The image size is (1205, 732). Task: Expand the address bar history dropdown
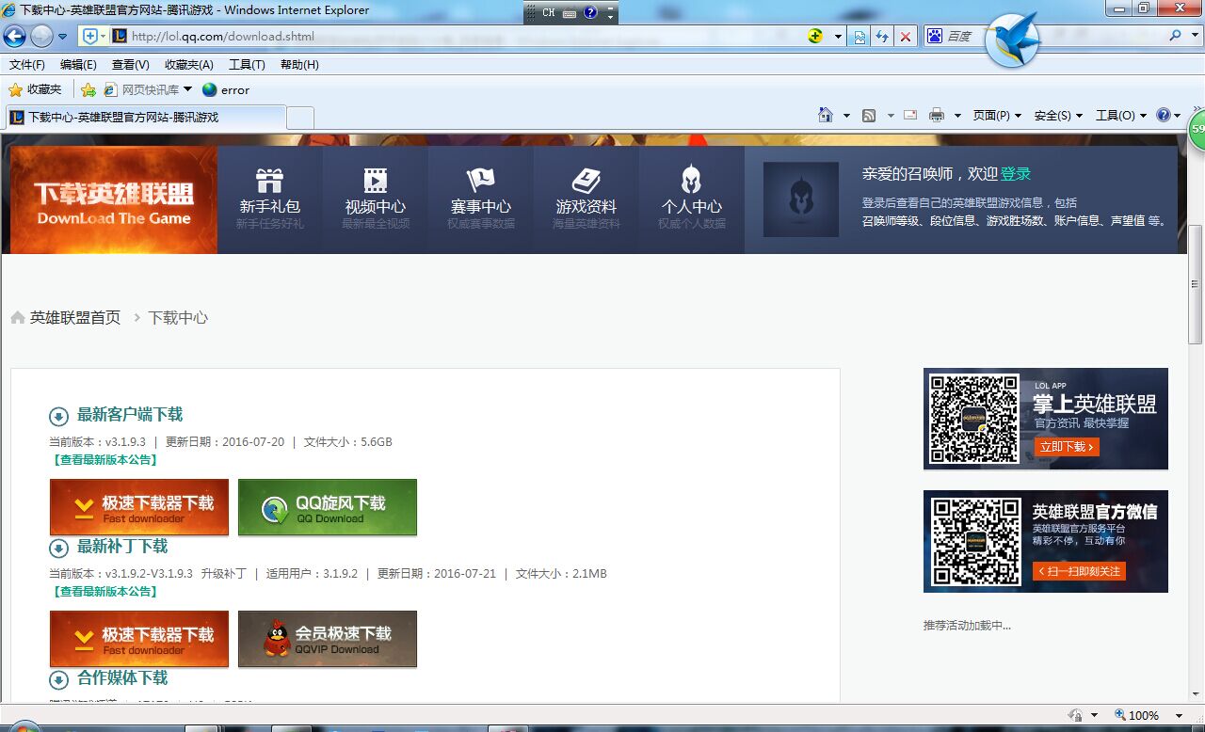point(838,37)
